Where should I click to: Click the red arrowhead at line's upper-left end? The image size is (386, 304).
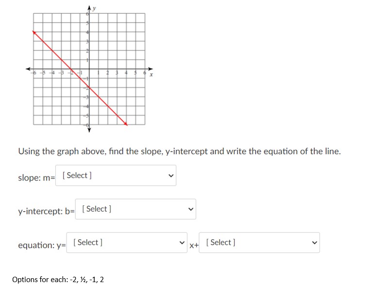coord(34,32)
